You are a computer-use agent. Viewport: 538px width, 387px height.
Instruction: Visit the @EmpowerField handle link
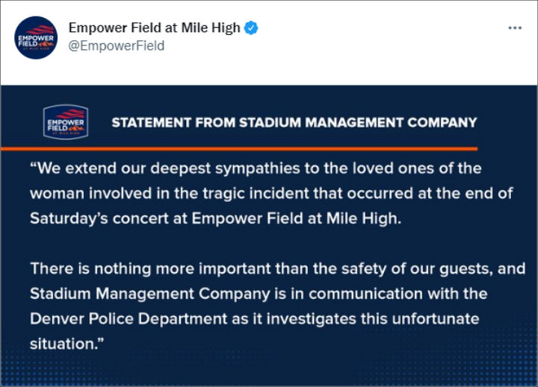[x=117, y=45]
